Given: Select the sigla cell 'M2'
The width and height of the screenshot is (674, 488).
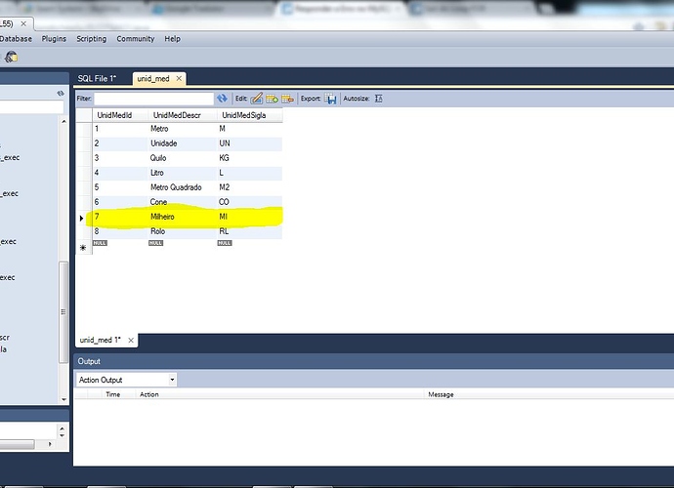Looking at the screenshot, I should 249,187.
